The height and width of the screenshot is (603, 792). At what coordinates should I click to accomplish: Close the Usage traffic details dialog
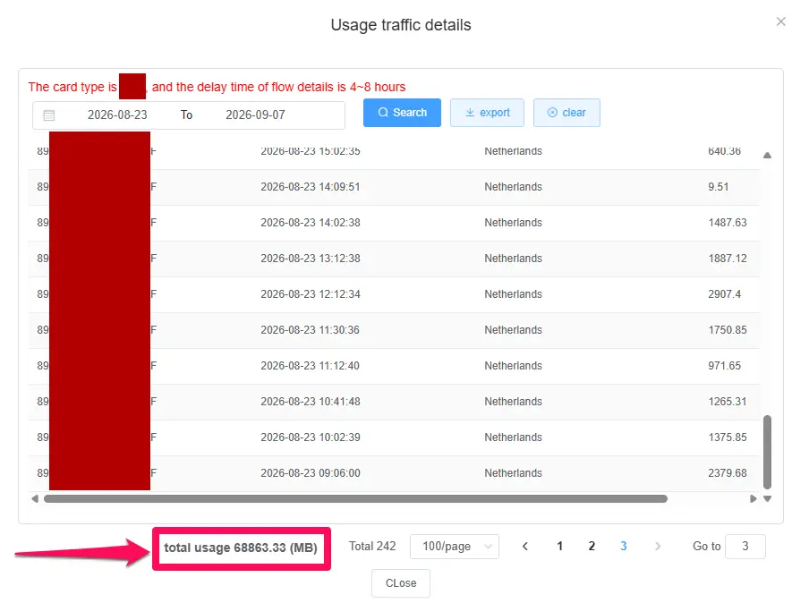pyautogui.click(x=781, y=21)
